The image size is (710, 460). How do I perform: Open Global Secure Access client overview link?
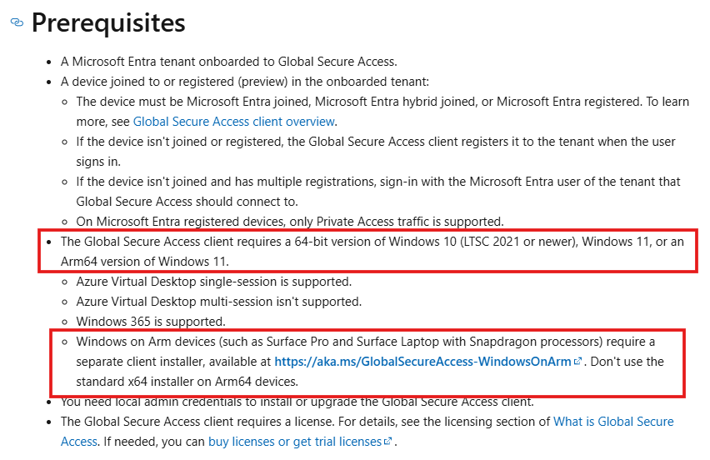(234, 121)
